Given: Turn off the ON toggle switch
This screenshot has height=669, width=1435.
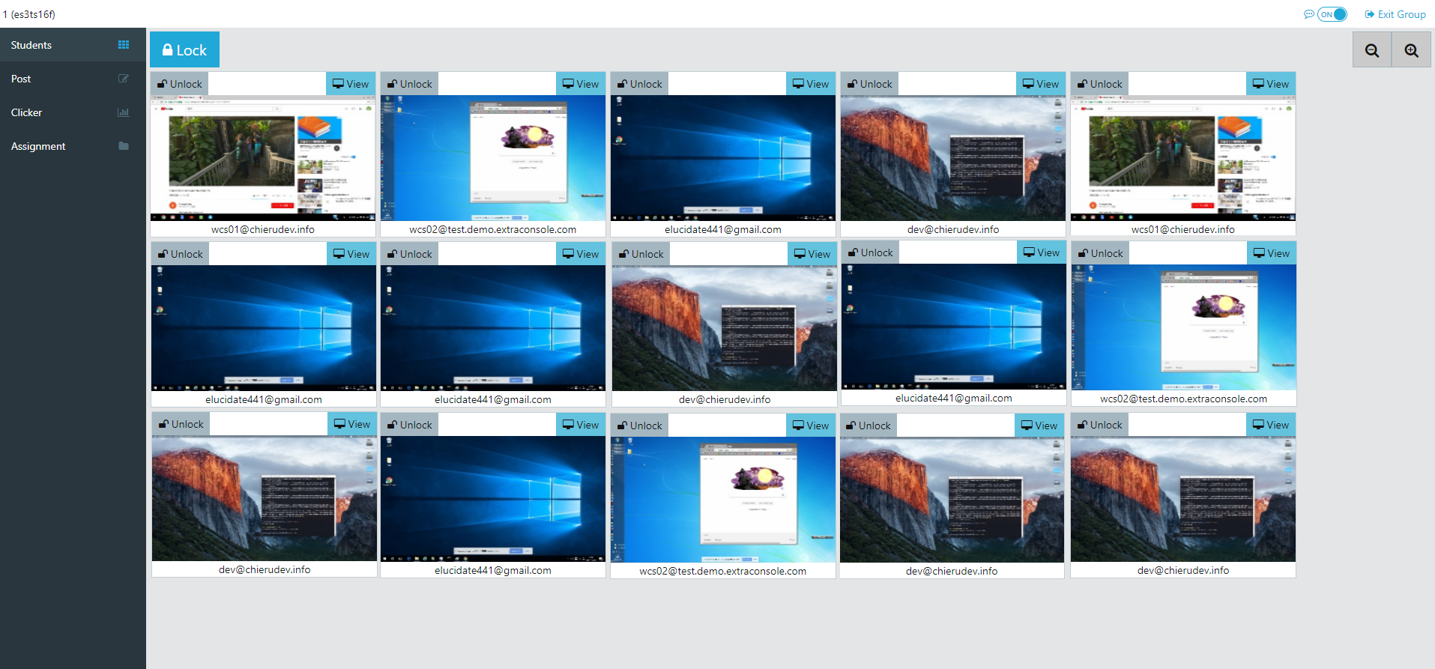Looking at the screenshot, I should click(x=1332, y=14).
